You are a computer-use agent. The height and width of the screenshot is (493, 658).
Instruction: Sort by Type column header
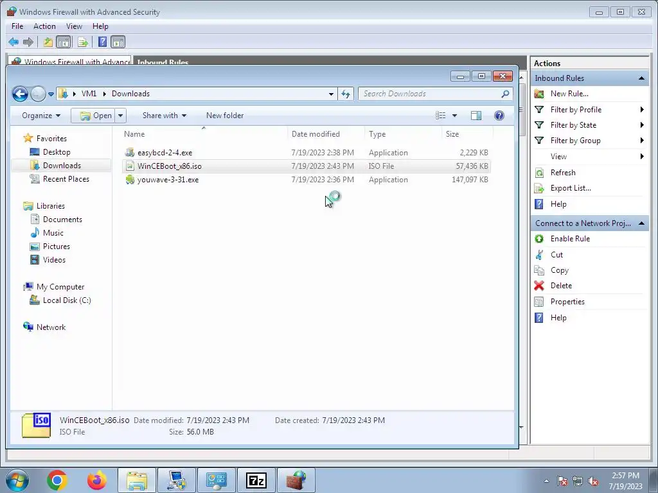(403, 134)
